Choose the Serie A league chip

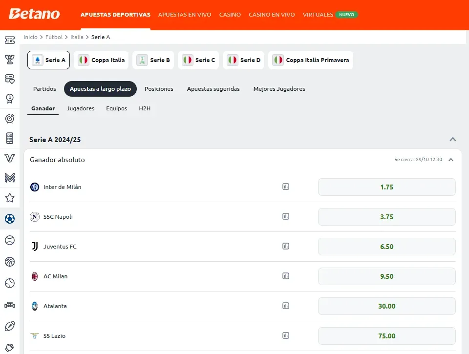point(48,60)
